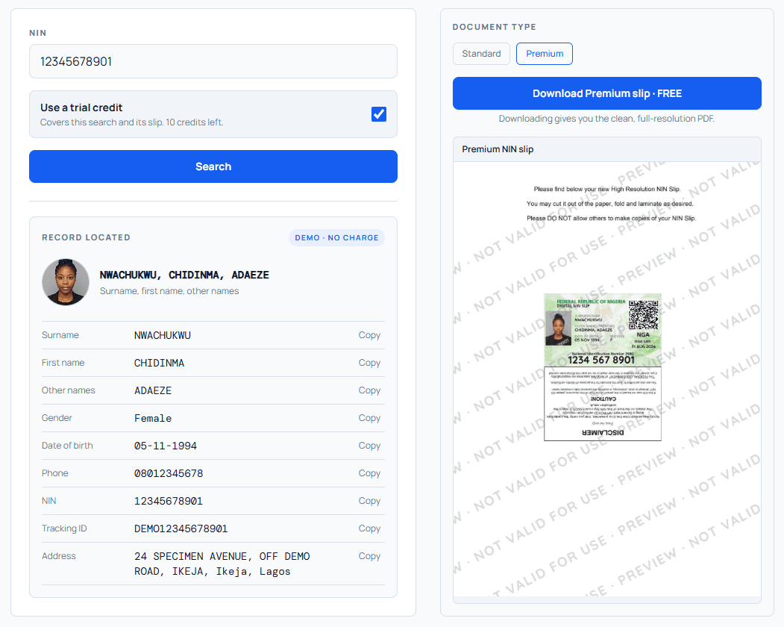Select the Standard document type
Image resolution: width=784 pixels, height=627 pixels.
click(481, 54)
